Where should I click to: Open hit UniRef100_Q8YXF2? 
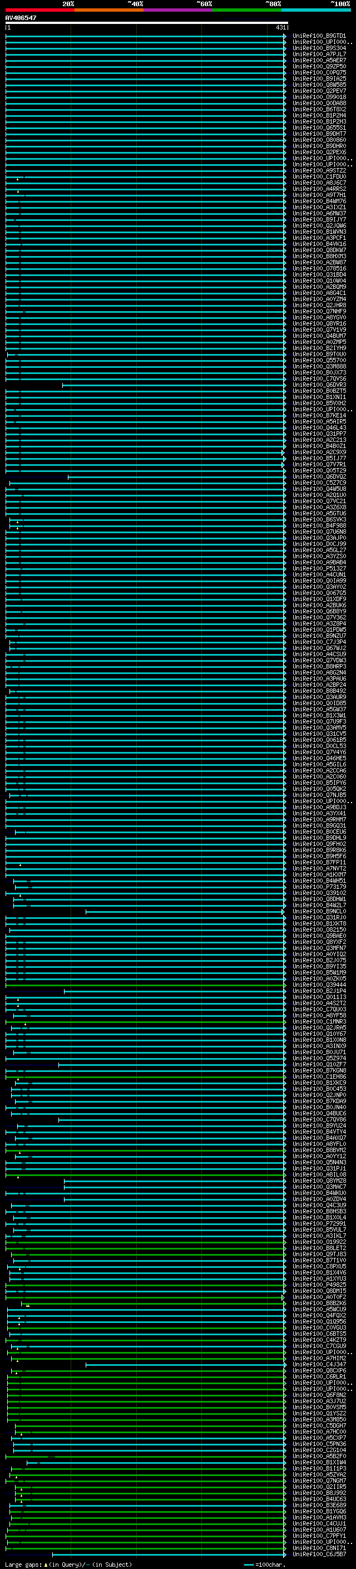[319, 942]
